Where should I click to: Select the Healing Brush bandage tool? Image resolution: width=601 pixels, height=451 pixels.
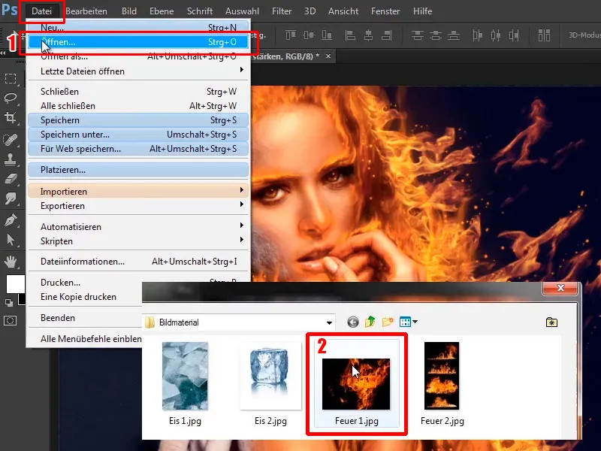coord(11,139)
